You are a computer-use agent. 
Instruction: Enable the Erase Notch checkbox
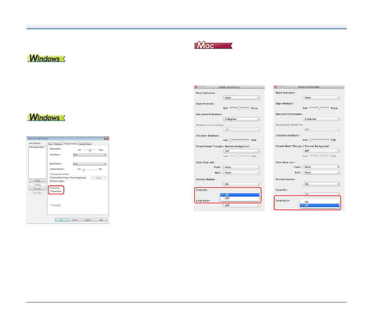(51, 191)
